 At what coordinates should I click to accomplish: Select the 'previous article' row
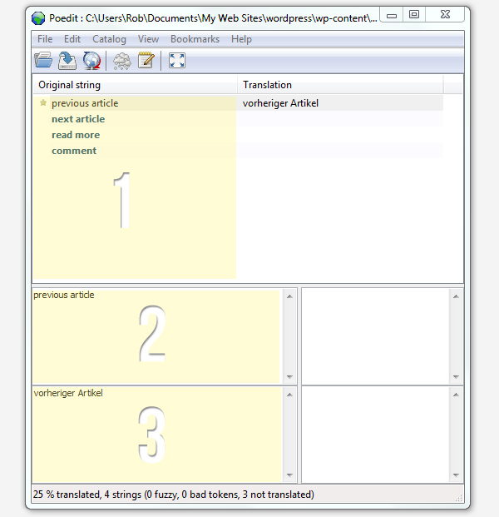(x=238, y=103)
